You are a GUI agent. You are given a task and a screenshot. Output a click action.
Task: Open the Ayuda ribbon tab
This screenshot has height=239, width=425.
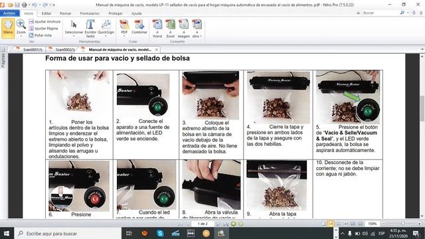(x=136, y=13)
